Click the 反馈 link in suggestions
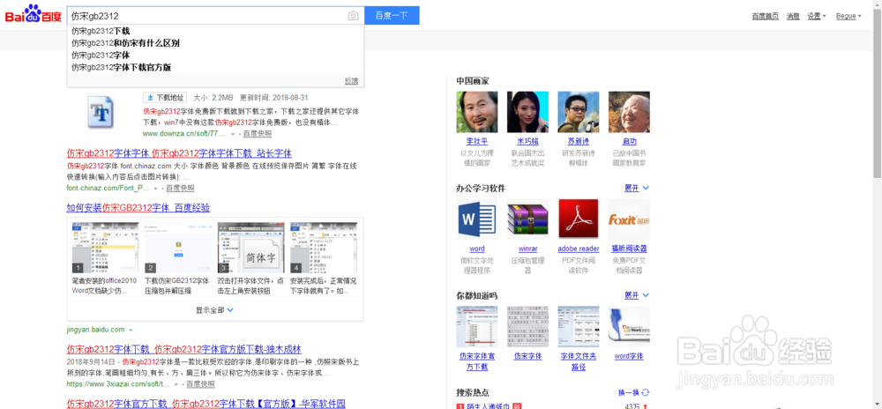 [351, 81]
